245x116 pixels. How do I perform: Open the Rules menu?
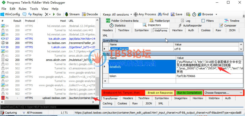coord(22,9)
